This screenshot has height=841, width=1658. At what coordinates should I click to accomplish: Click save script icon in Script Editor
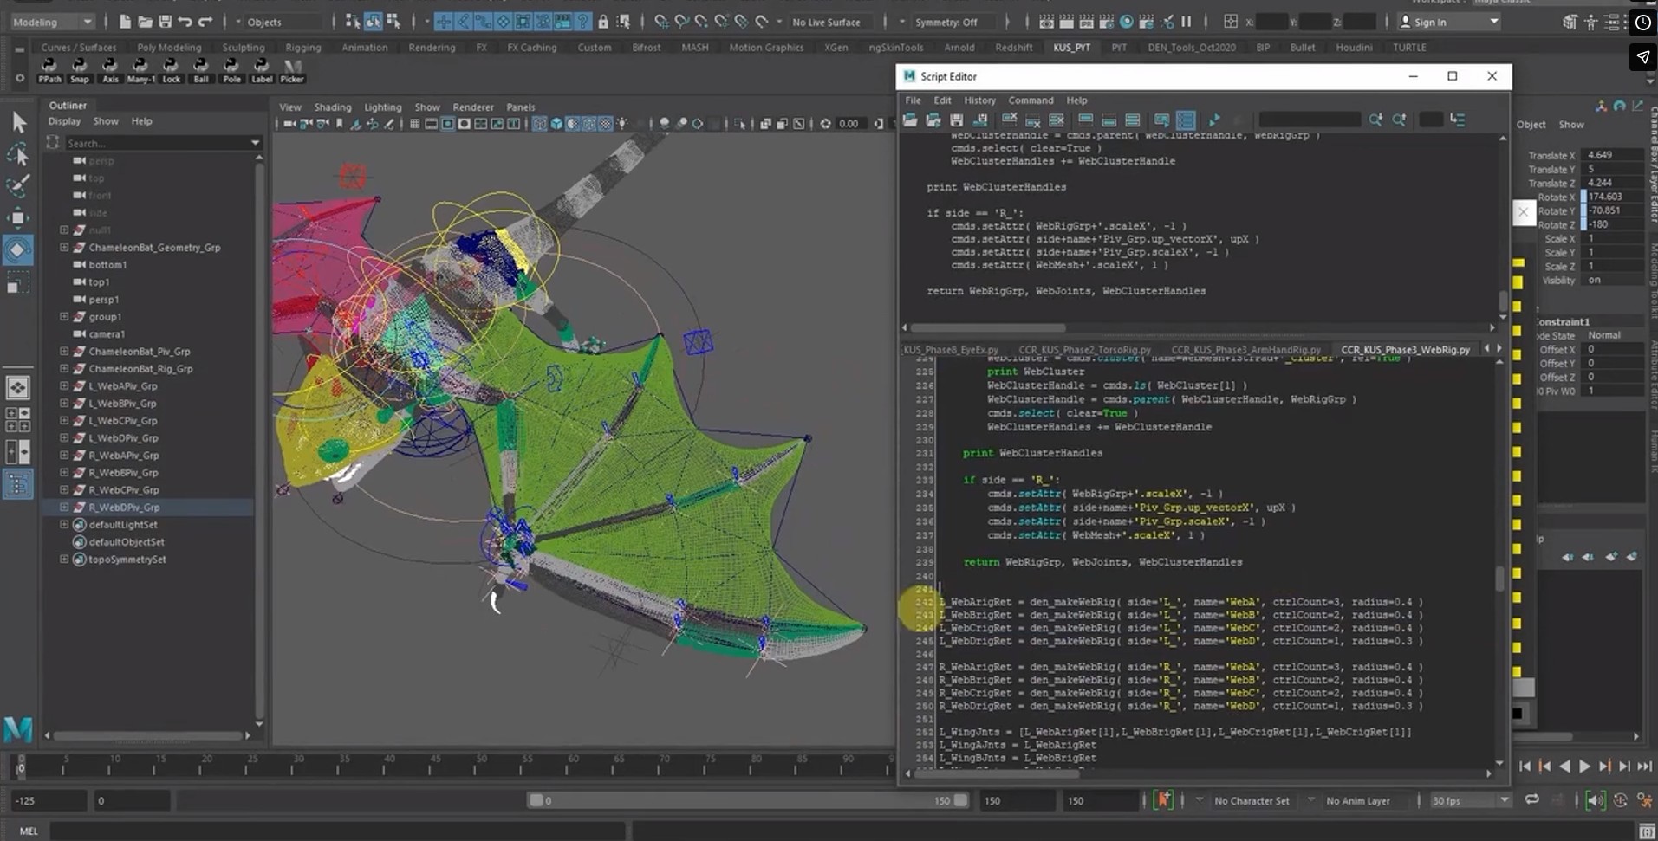[956, 120]
